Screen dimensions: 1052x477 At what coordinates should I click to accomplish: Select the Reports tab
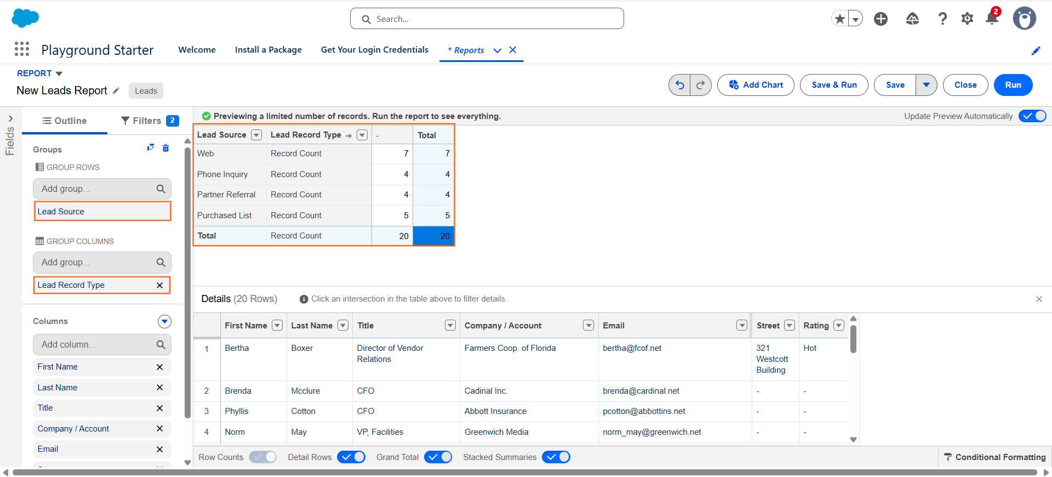tap(466, 50)
